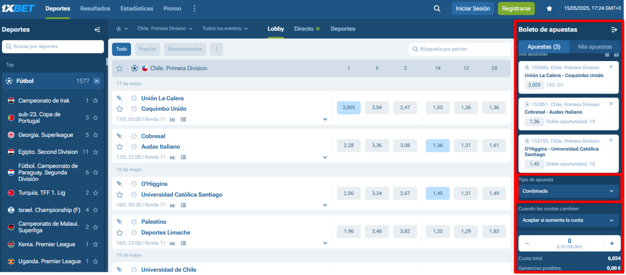Select the Lobby tab
Viewport: 626px width, 275px height.
276,29
